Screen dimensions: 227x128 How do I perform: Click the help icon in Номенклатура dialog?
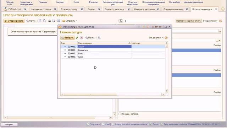point(166,38)
